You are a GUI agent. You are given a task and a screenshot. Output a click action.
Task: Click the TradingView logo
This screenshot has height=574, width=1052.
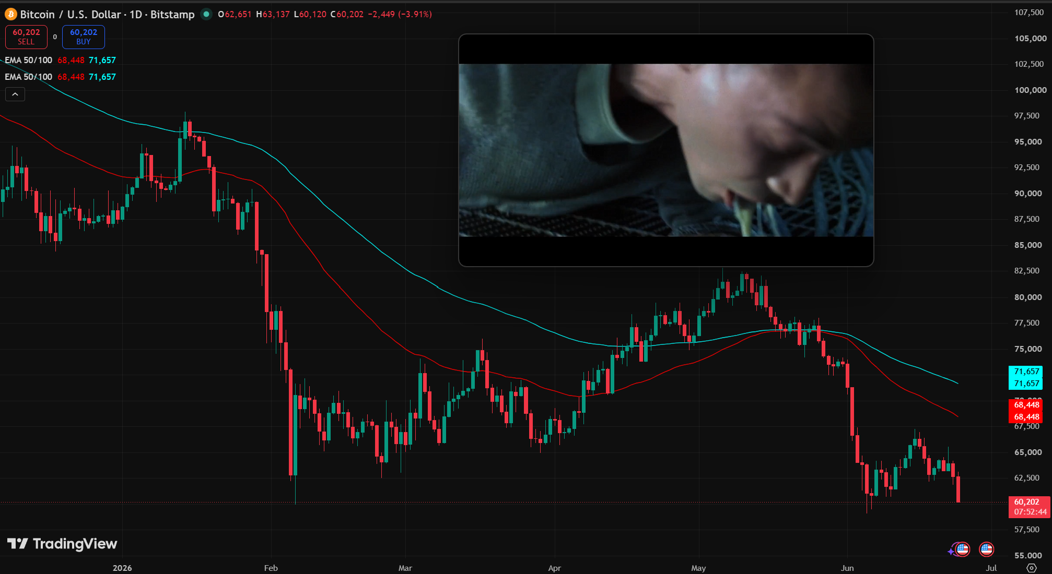62,544
